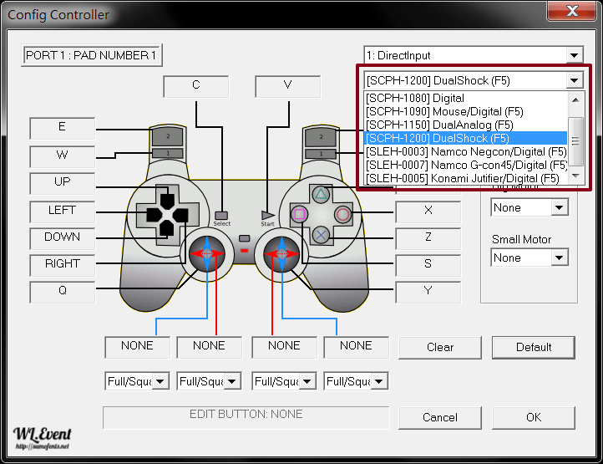Click the Default button

(534, 347)
